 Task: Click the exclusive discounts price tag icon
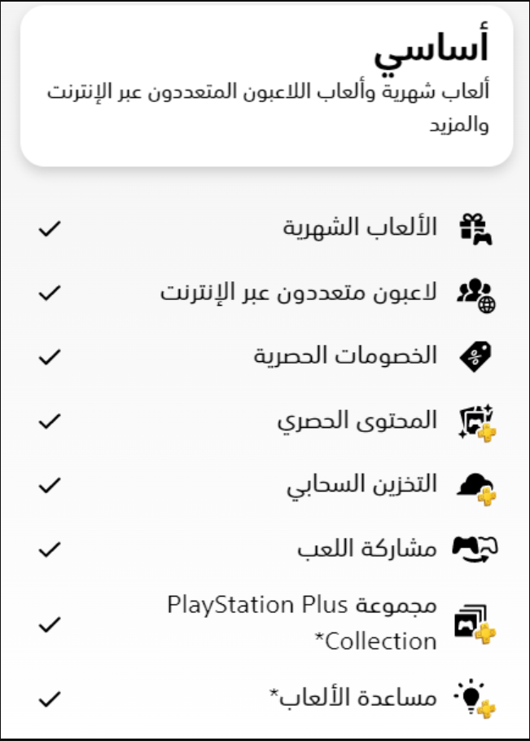tap(475, 357)
